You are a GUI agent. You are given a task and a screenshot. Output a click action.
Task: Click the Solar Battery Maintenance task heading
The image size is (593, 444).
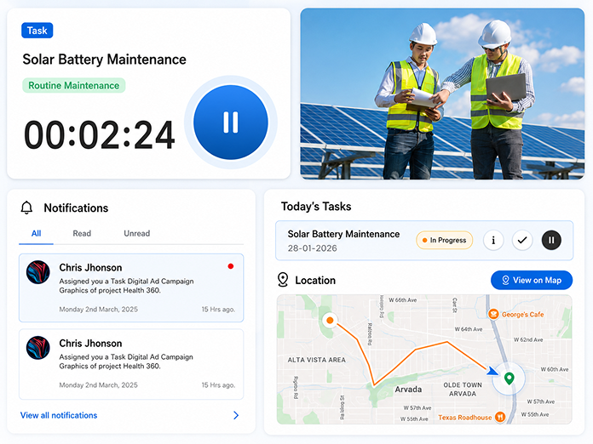(x=104, y=60)
